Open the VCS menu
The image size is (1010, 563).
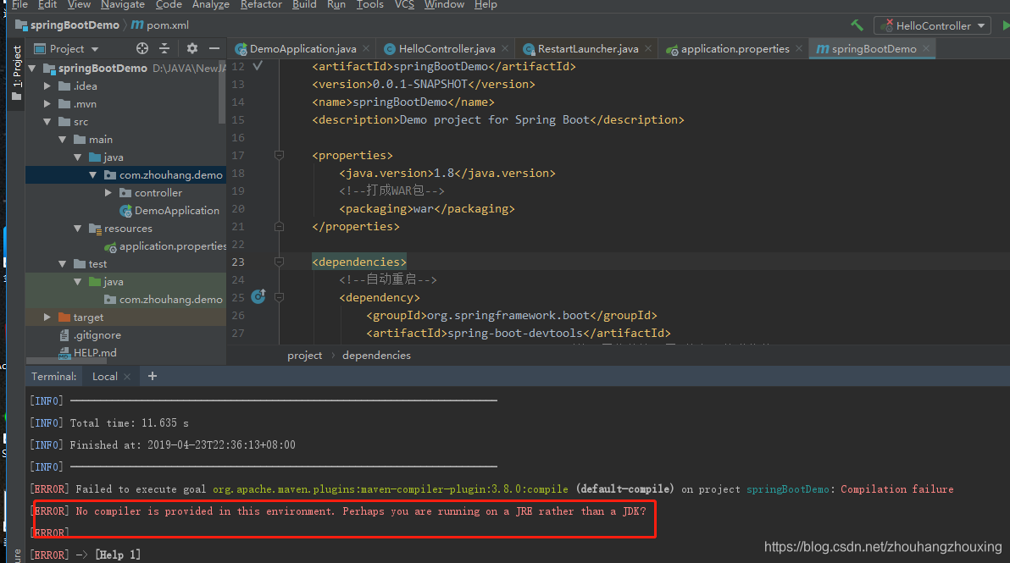404,4
